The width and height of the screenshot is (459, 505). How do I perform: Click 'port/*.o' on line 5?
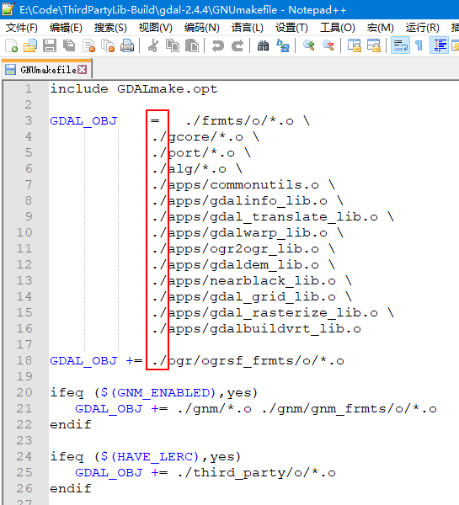[201, 152]
